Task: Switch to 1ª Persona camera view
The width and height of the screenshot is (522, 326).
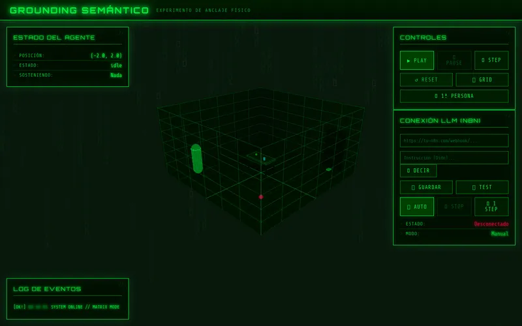Action: [454, 96]
